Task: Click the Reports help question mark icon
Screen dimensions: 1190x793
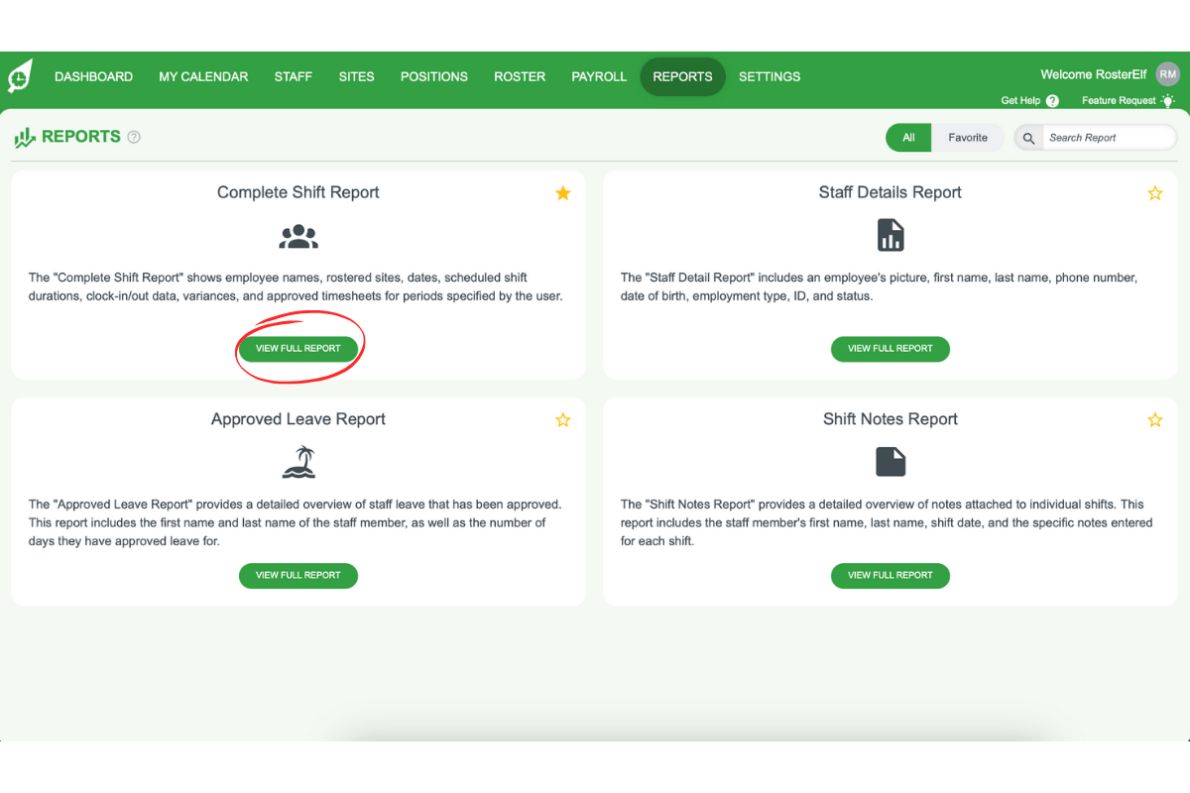Action: [134, 138]
